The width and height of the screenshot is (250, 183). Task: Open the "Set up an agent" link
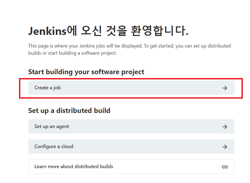tap(131, 126)
